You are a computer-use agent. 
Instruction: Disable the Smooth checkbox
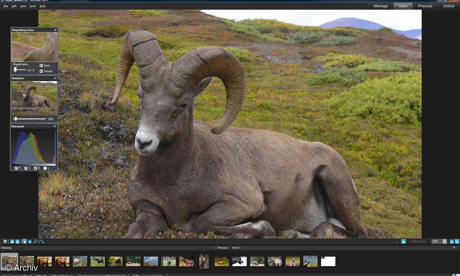(x=41, y=71)
